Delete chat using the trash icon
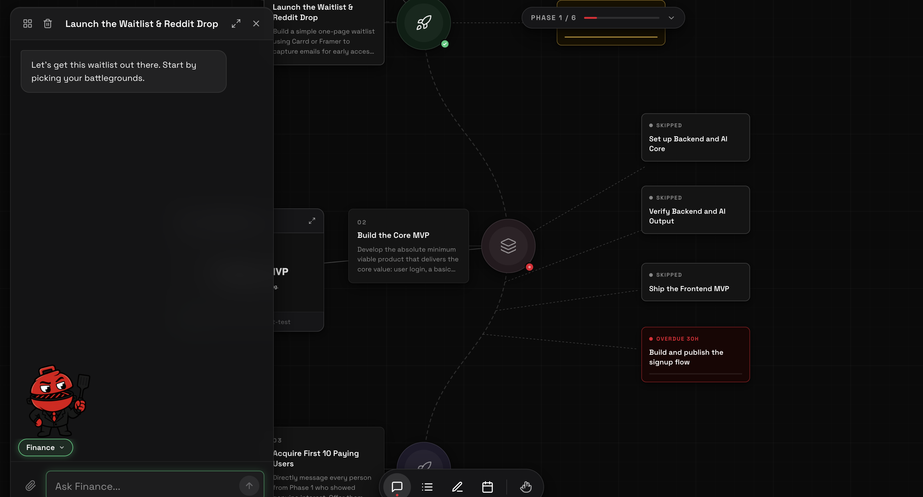Screen dimensions: 923x497 click(48, 24)
